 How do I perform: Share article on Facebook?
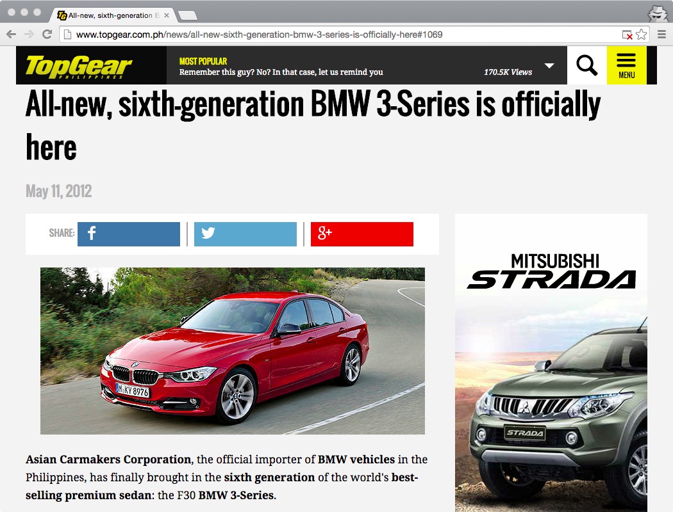click(129, 234)
